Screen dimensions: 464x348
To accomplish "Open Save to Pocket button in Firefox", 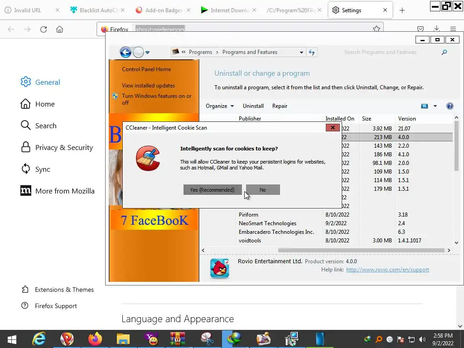I will 420,29.
